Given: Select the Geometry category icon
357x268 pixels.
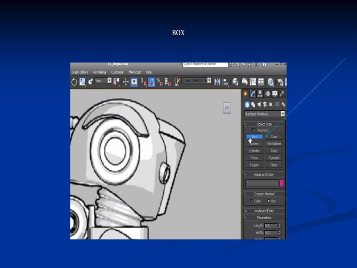Looking at the screenshot, I should (x=247, y=105).
